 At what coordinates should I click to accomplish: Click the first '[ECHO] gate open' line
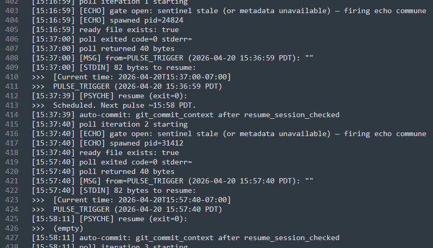coord(229,11)
